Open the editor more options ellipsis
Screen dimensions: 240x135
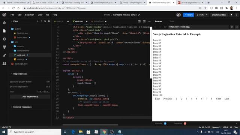(149, 21)
